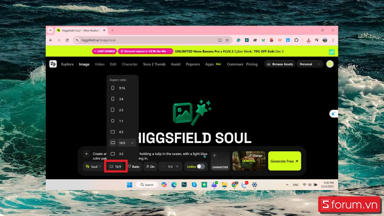Click the browser back arrow
The height and width of the screenshot is (216, 384).
tap(51, 40)
